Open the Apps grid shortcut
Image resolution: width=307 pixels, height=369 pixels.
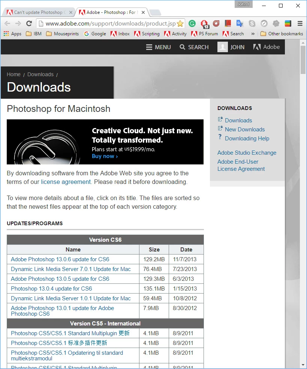(12, 34)
